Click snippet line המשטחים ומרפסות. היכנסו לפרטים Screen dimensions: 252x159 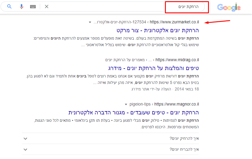click(x=170, y=127)
